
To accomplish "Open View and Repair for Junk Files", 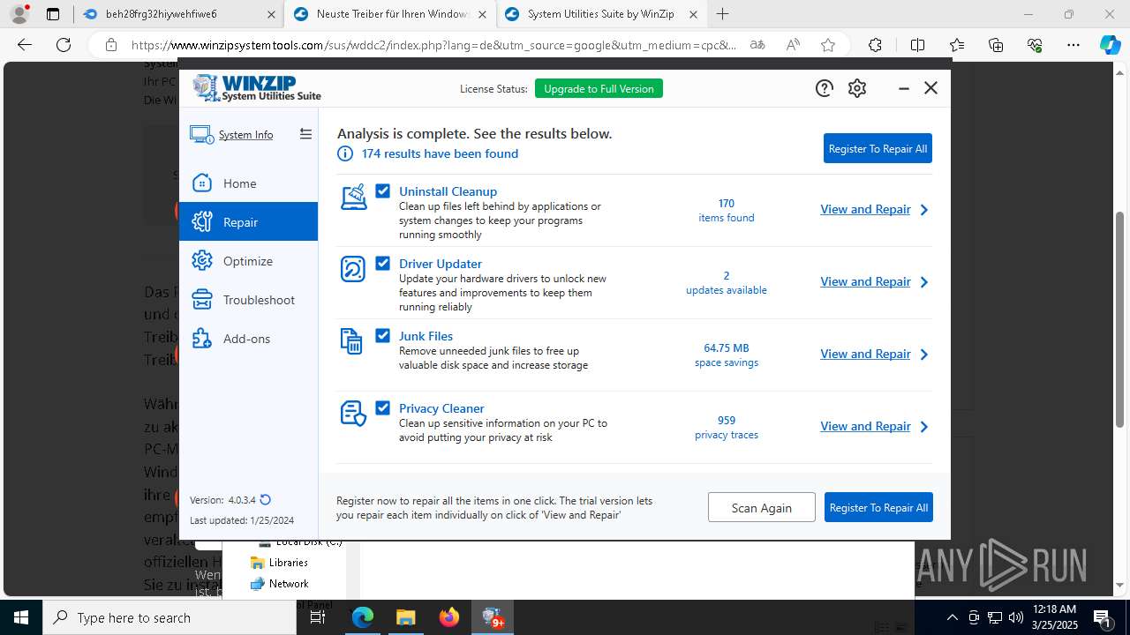I will (x=865, y=354).
